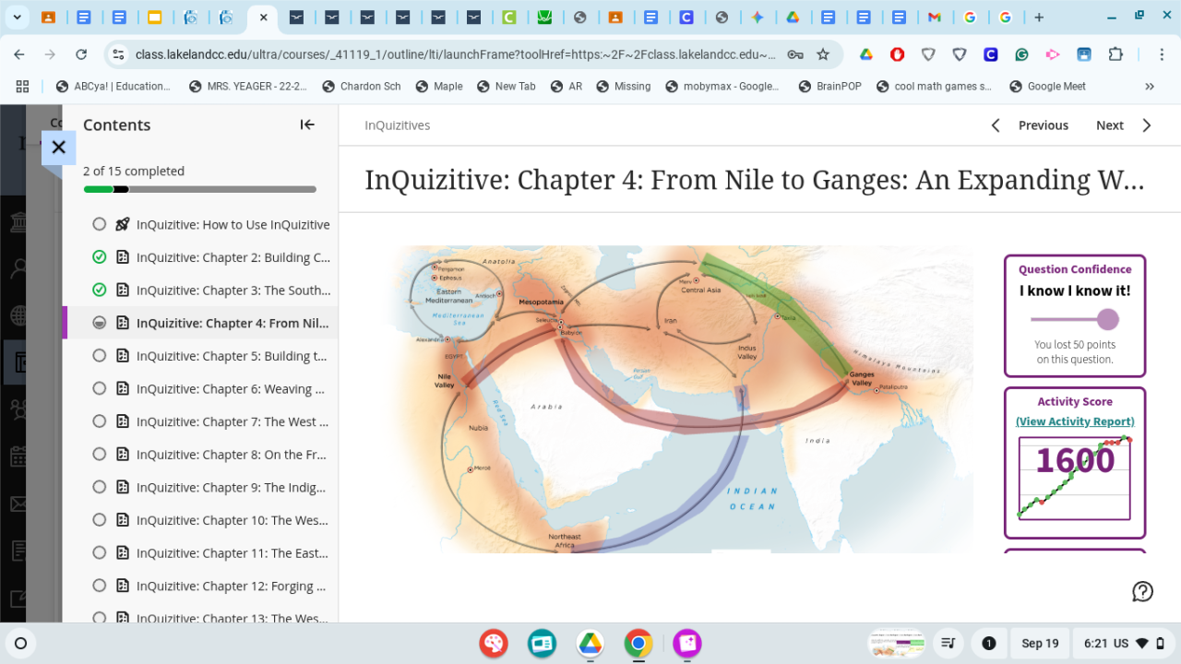The height and width of the screenshot is (664, 1181).
Task: Switch to the Gemini sparkle tab
Action: coord(757,17)
